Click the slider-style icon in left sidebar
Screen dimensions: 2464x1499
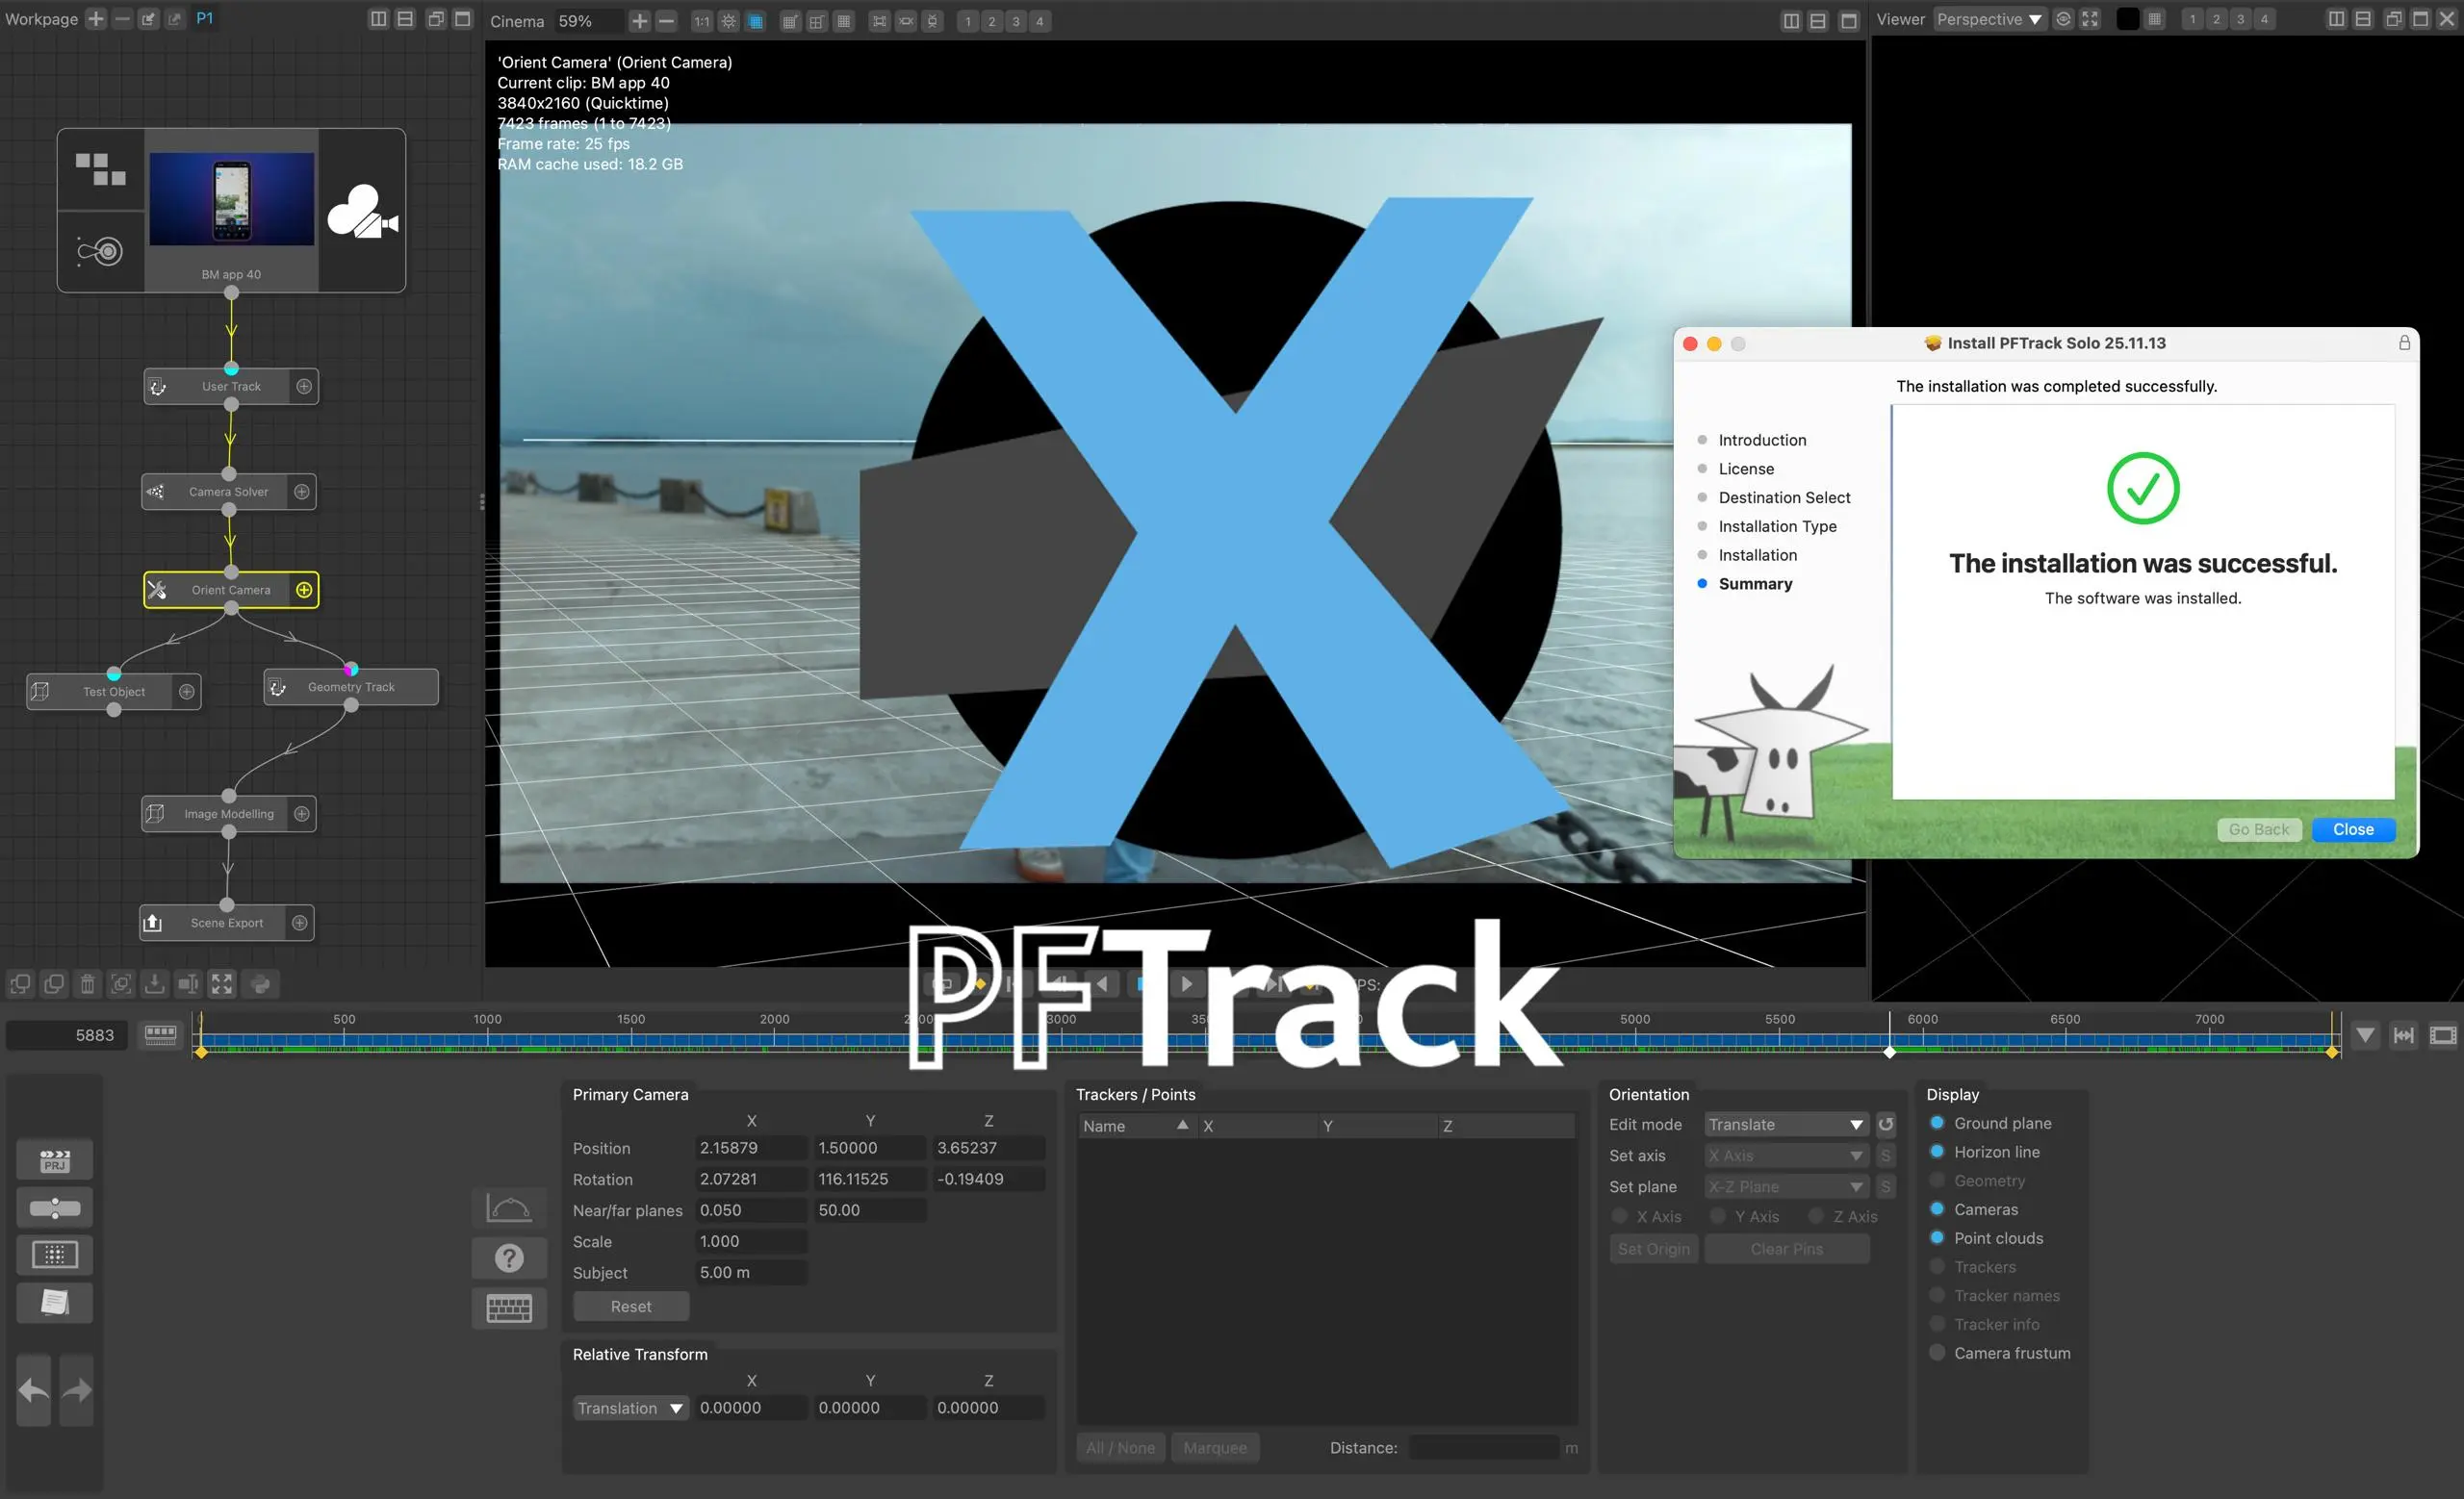point(55,1208)
